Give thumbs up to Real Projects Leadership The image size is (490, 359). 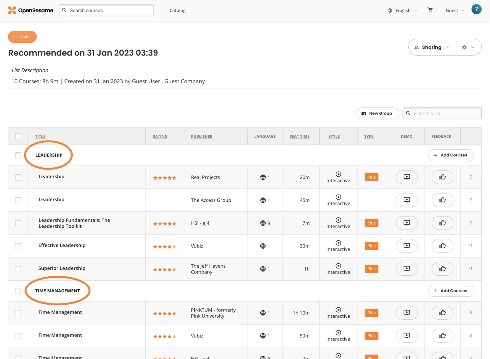(442, 177)
